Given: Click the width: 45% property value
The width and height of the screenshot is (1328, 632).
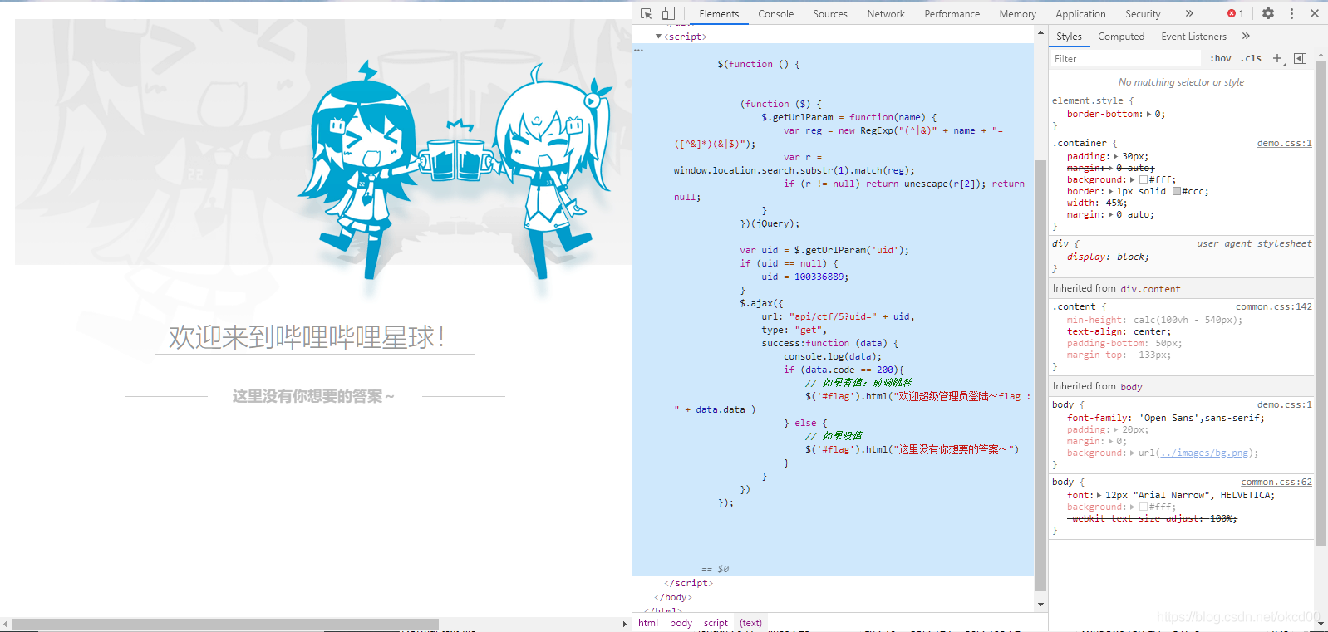Looking at the screenshot, I should 1117,203.
